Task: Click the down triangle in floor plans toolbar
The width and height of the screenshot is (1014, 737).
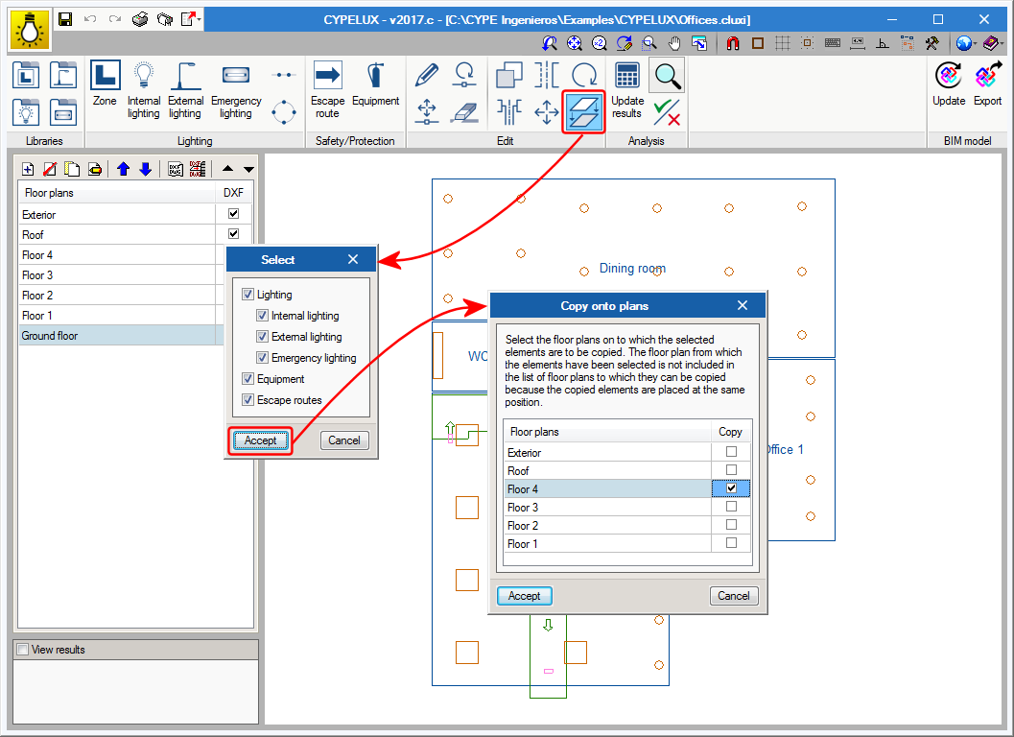Action: [248, 169]
